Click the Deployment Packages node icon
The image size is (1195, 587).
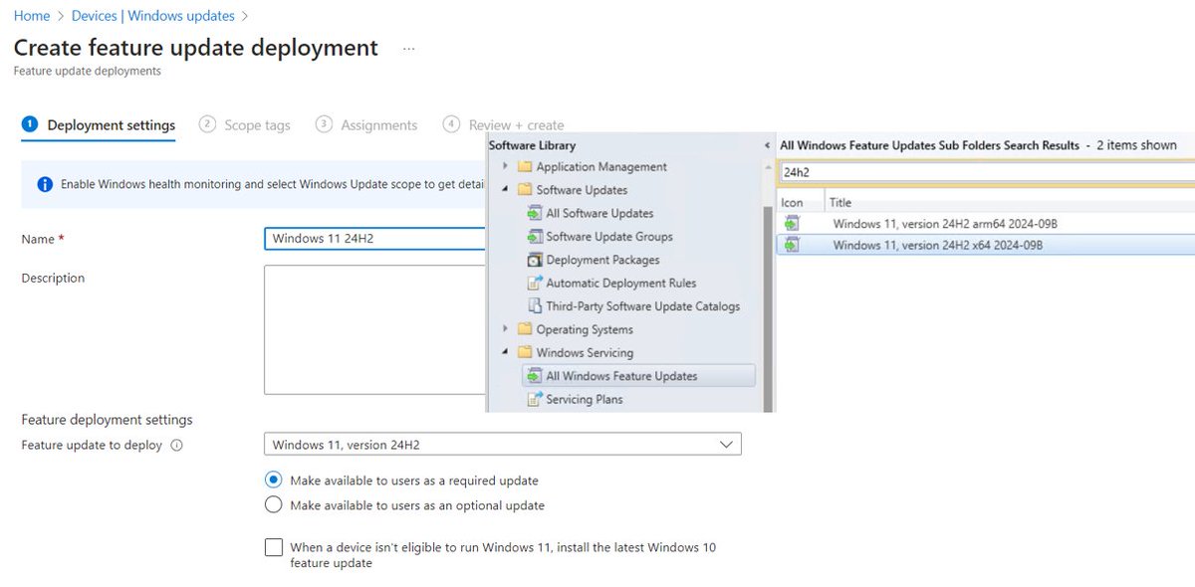click(x=534, y=260)
